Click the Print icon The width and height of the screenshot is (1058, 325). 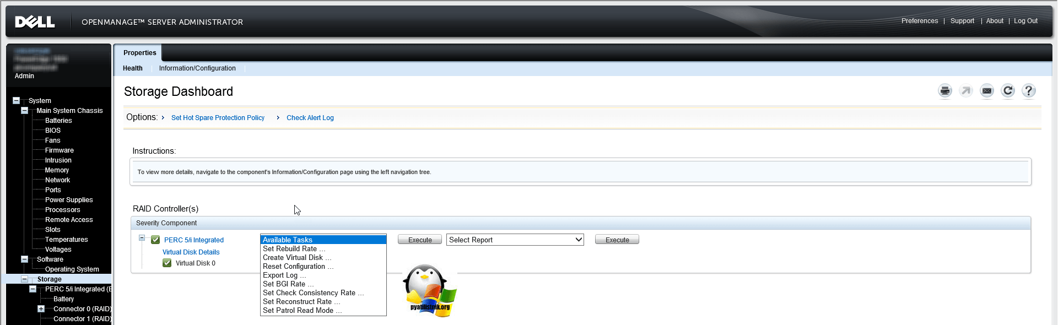[x=945, y=91]
